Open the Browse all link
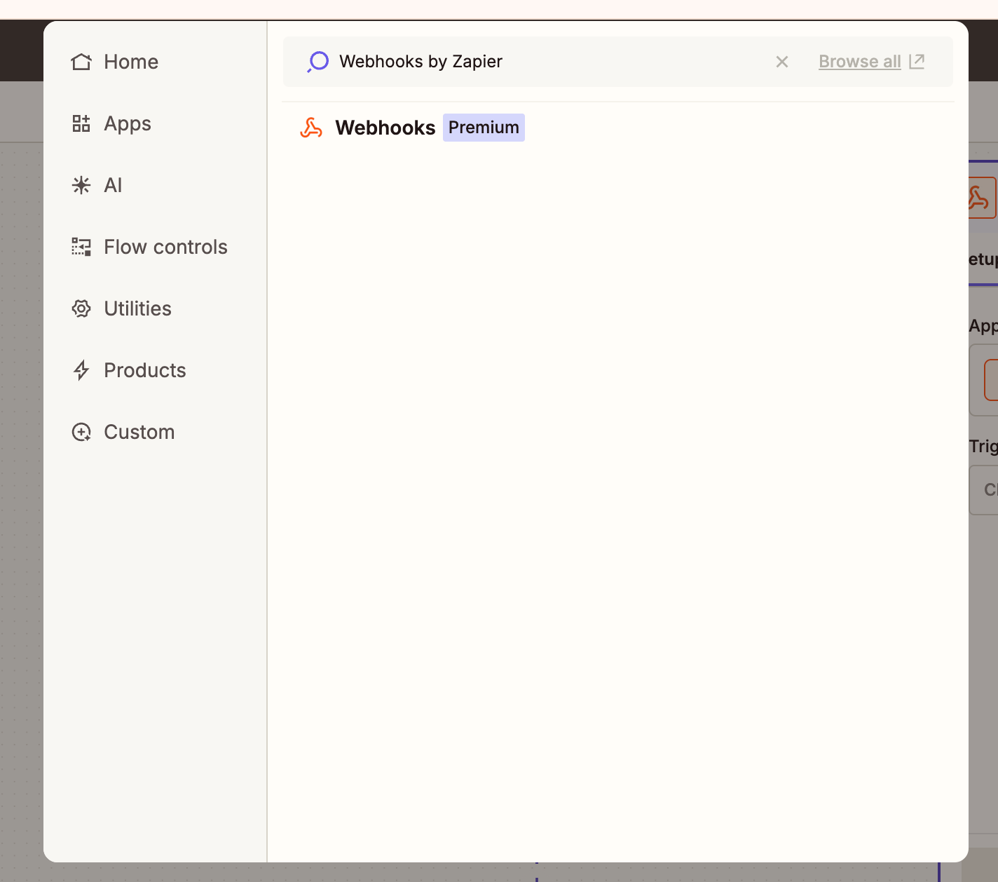 coord(859,62)
